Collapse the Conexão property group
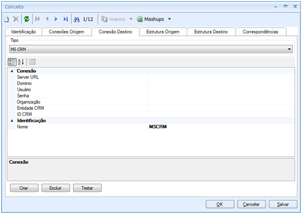Screen dimensions: 302x214 12,71
